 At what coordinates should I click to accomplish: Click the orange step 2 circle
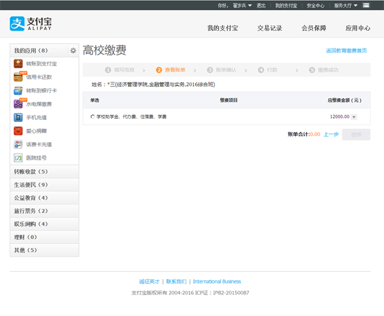tap(159, 70)
